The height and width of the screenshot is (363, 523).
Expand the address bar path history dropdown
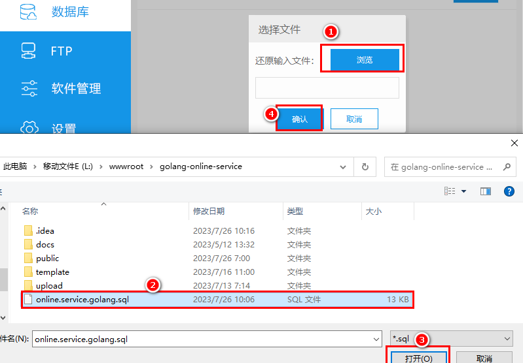(x=345, y=166)
